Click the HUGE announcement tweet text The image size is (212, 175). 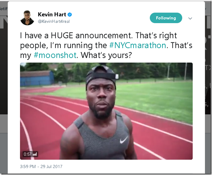(x=77, y=35)
